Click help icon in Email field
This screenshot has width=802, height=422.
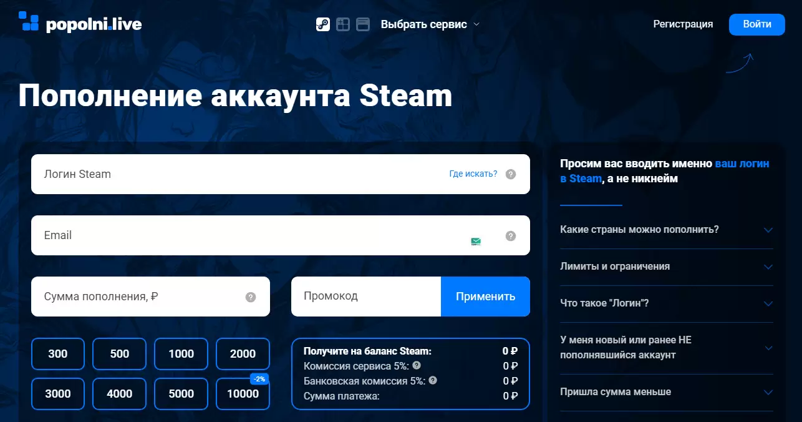[x=511, y=235]
